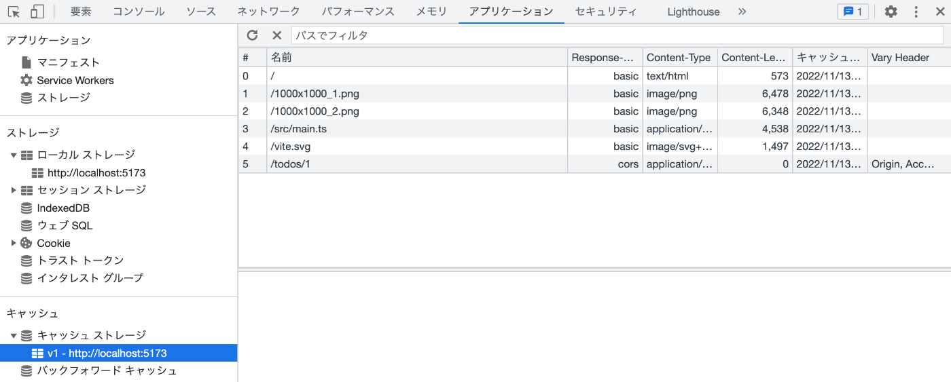951x382 pixels.
Task: Click the text/html content type cell
Action: [x=680, y=76]
